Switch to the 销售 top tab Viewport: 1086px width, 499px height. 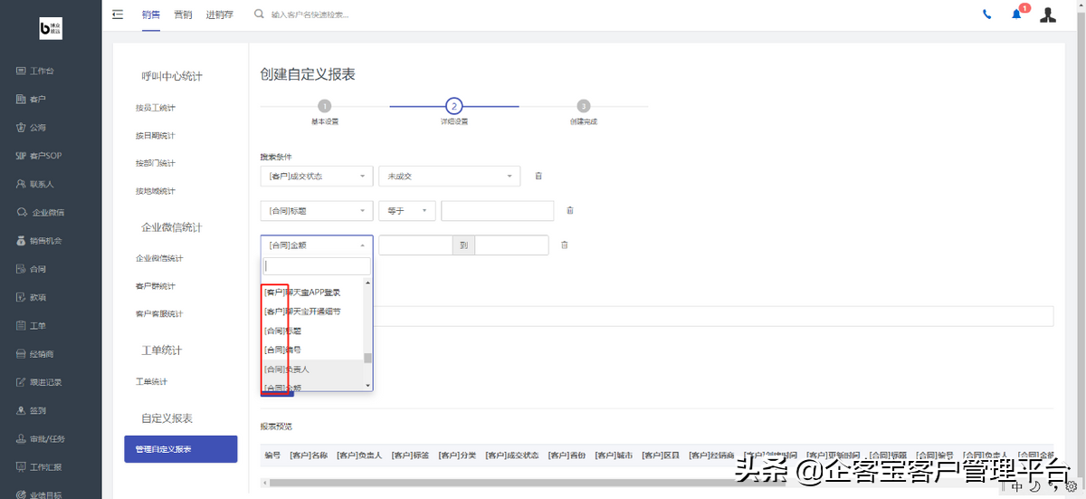coord(151,14)
